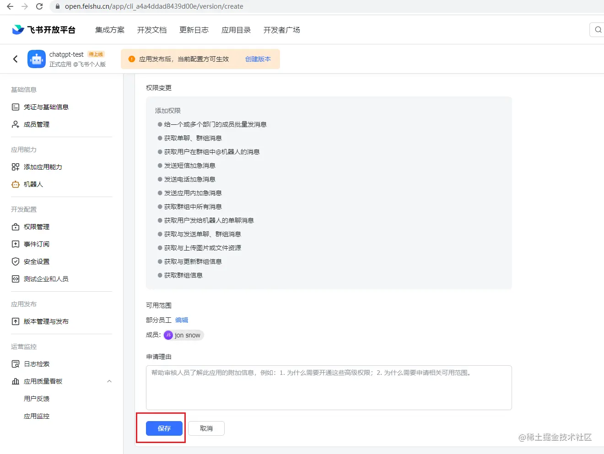Open 集成方案 in top navigation
Image resolution: width=604 pixels, height=454 pixels.
pyautogui.click(x=110, y=30)
